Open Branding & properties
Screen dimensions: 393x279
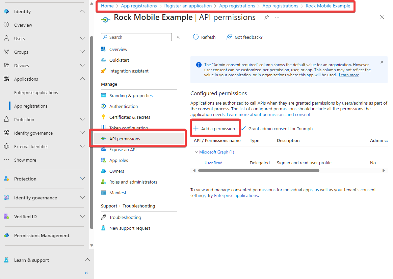(131, 95)
